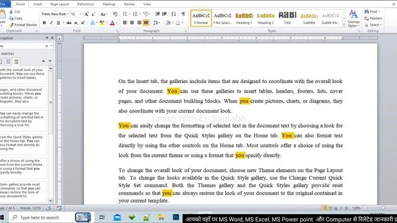Activate the Format Painter tool
The image size is (397, 223).
point(23,25)
